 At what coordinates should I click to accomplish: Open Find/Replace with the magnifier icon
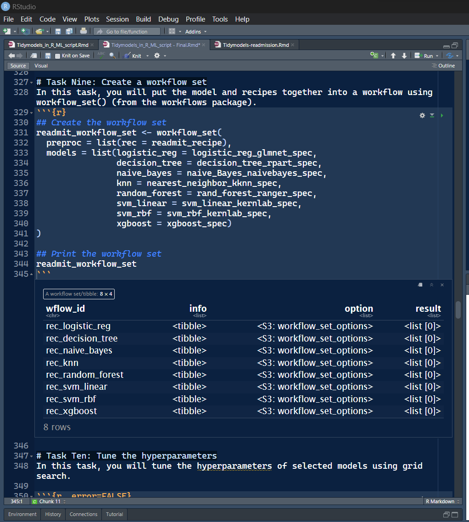pos(112,56)
